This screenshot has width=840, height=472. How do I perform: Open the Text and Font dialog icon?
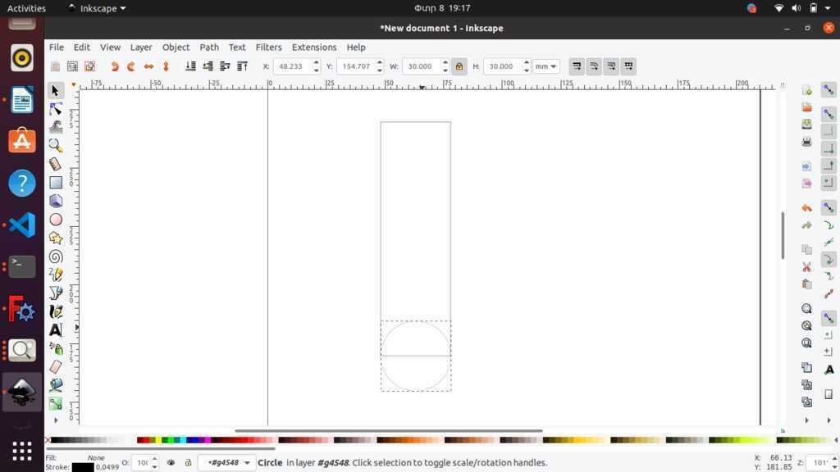coord(829,370)
